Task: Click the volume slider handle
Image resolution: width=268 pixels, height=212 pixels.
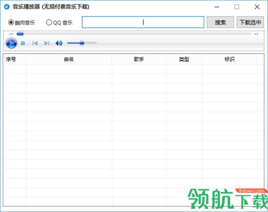Action: 82,43
